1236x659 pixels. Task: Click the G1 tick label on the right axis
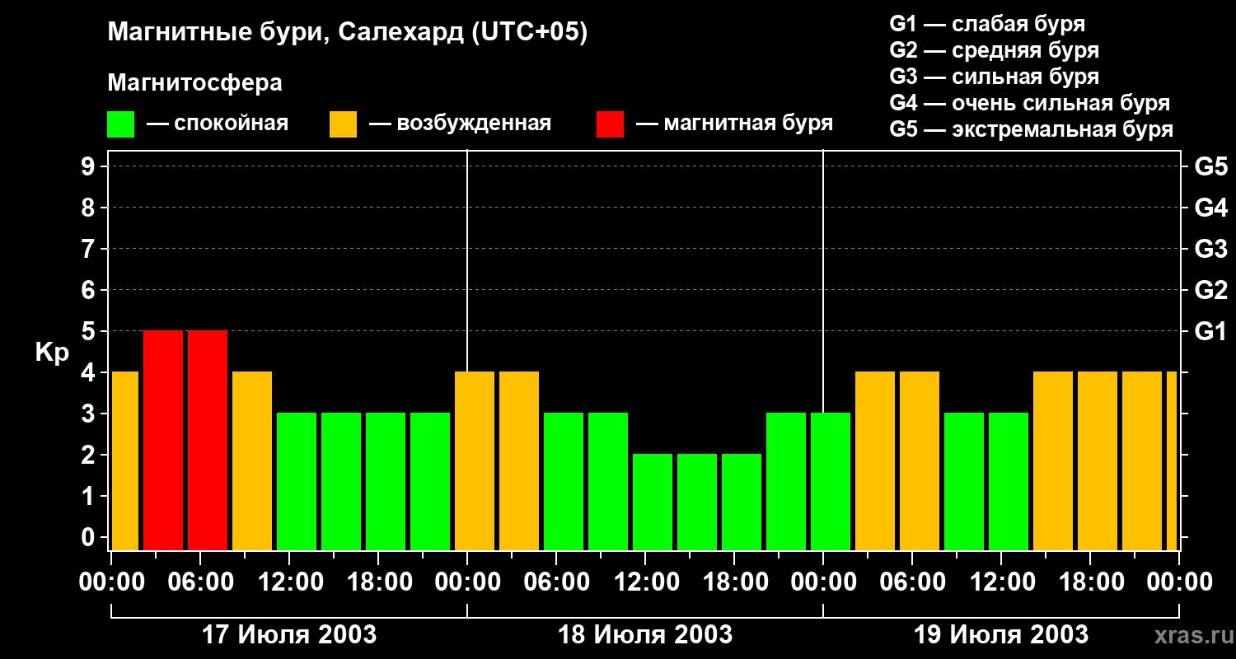1210,331
